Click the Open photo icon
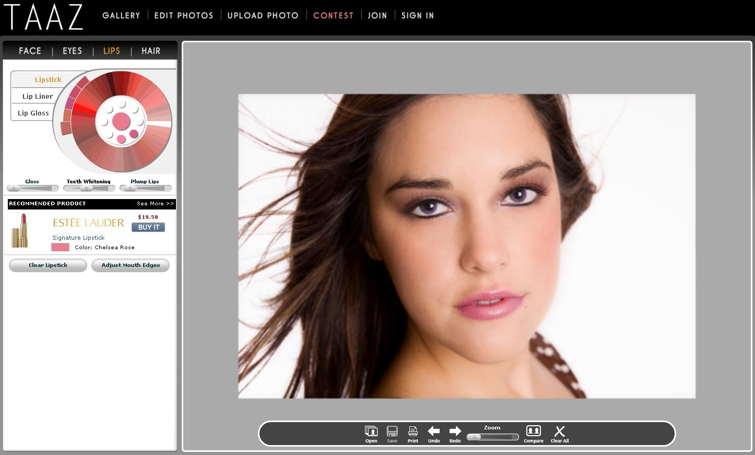The height and width of the screenshot is (455, 755). (371, 431)
